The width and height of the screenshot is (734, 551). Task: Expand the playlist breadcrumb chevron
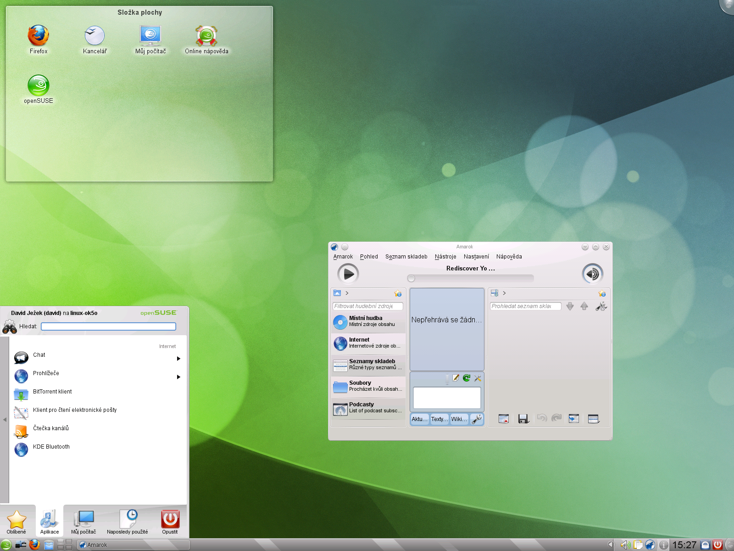[x=504, y=293]
